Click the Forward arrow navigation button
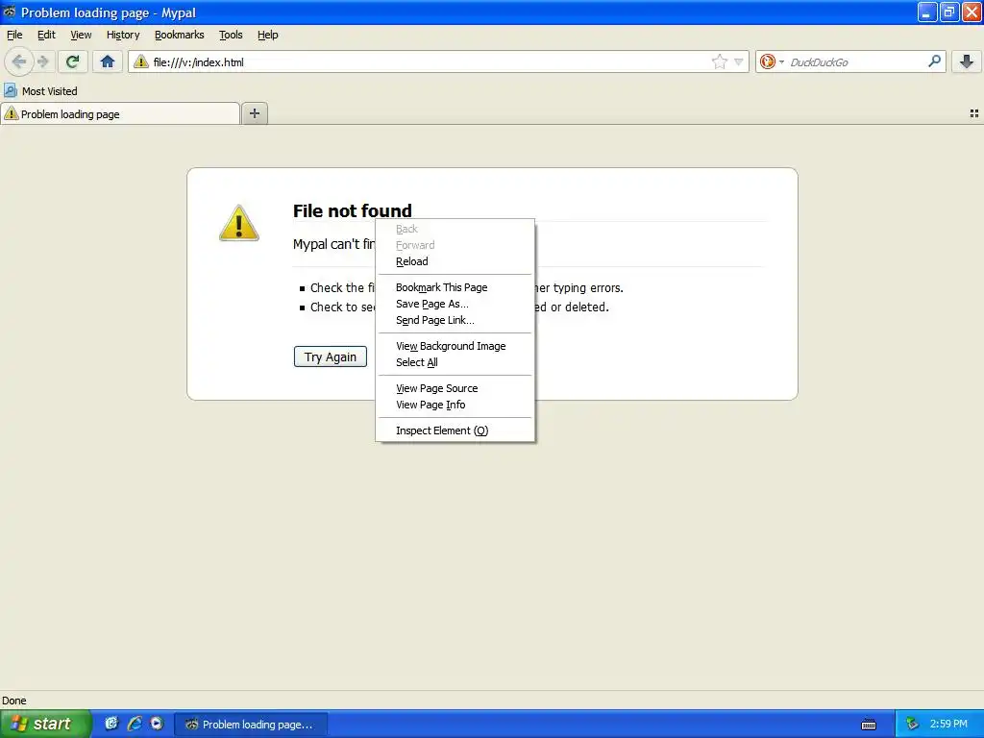The width and height of the screenshot is (984, 738). tap(42, 61)
